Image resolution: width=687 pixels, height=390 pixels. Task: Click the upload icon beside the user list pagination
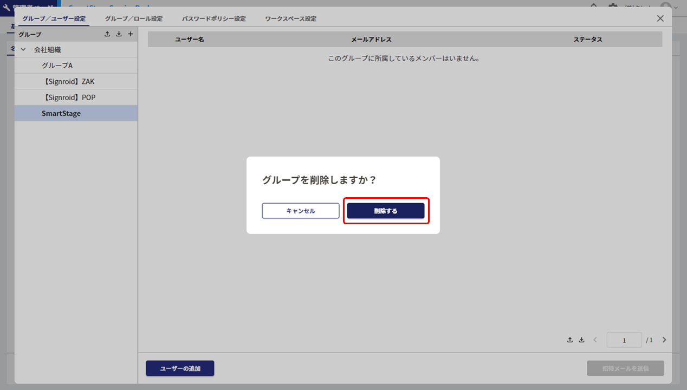[570, 340]
